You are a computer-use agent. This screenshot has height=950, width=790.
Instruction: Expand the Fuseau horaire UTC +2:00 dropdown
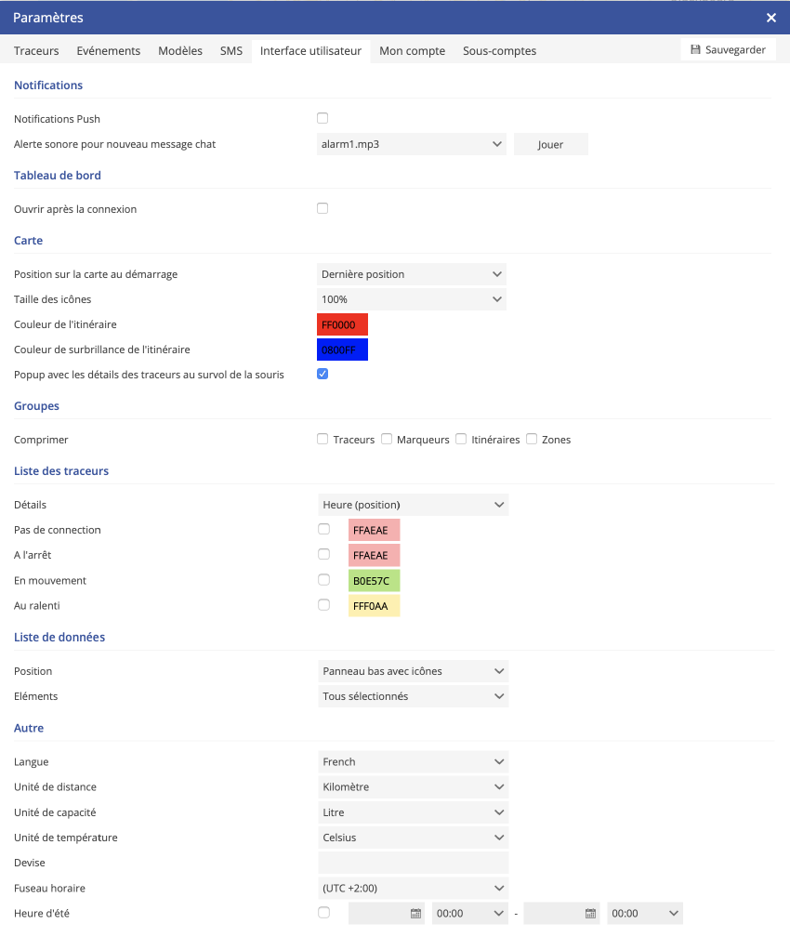[413, 889]
